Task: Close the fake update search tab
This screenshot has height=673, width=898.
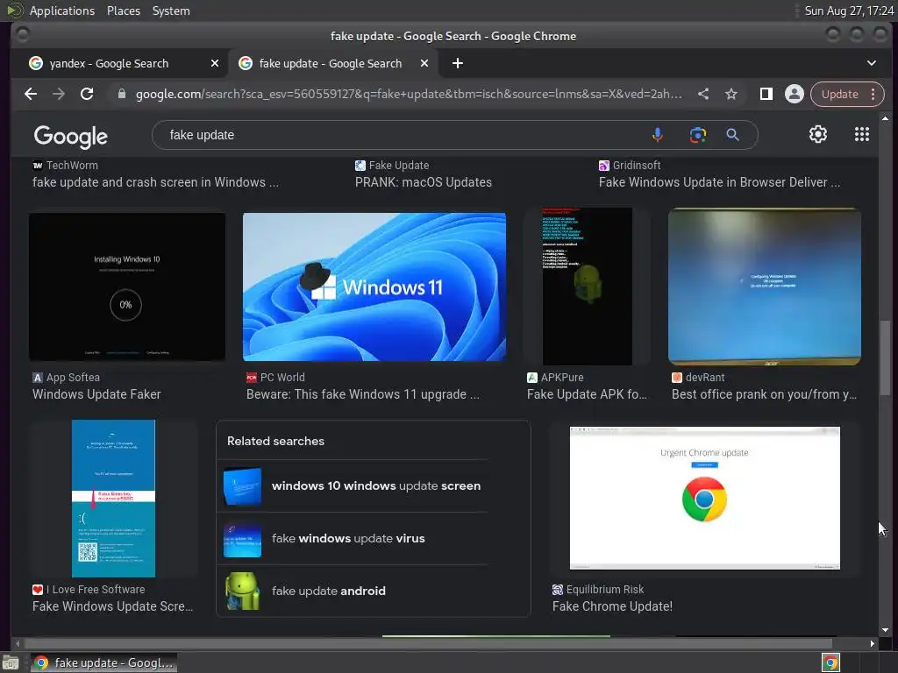Action: tap(424, 63)
